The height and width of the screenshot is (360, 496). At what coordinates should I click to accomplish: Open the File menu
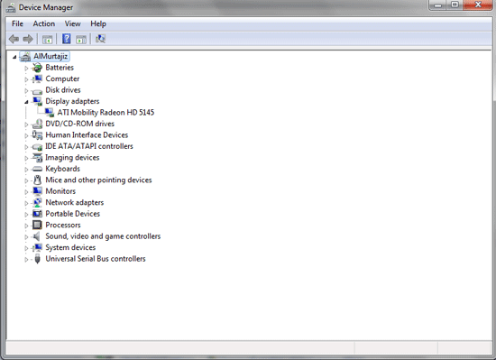(17, 23)
